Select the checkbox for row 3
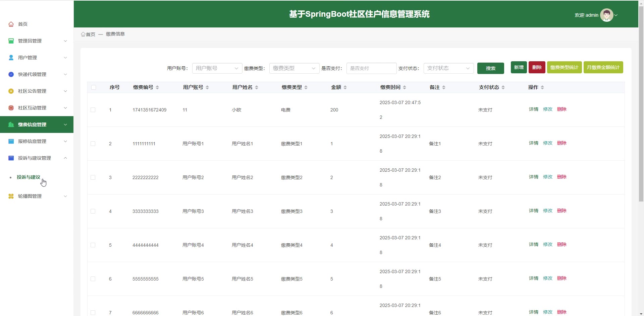 93,177
